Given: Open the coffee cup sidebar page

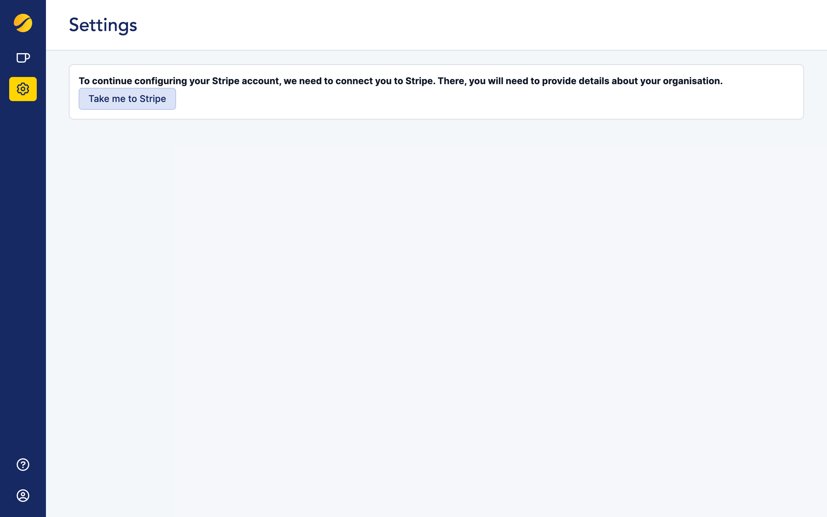Looking at the screenshot, I should point(23,58).
